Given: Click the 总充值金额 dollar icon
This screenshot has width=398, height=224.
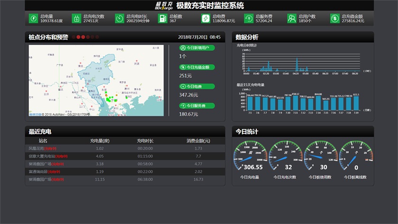Looking at the screenshot, I should click(335, 18).
